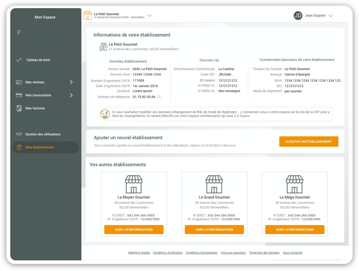View more information for Le Moyen Gourmet
Screen dimensions: 359x271
(134, 230)
